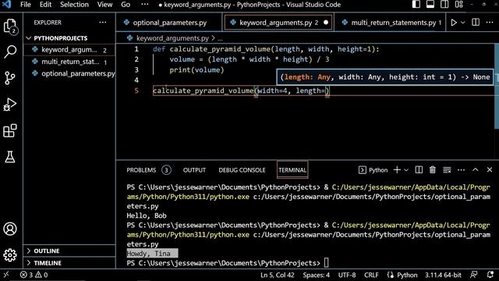Toggle the Panel layout icon in title bar

point(430,5)
